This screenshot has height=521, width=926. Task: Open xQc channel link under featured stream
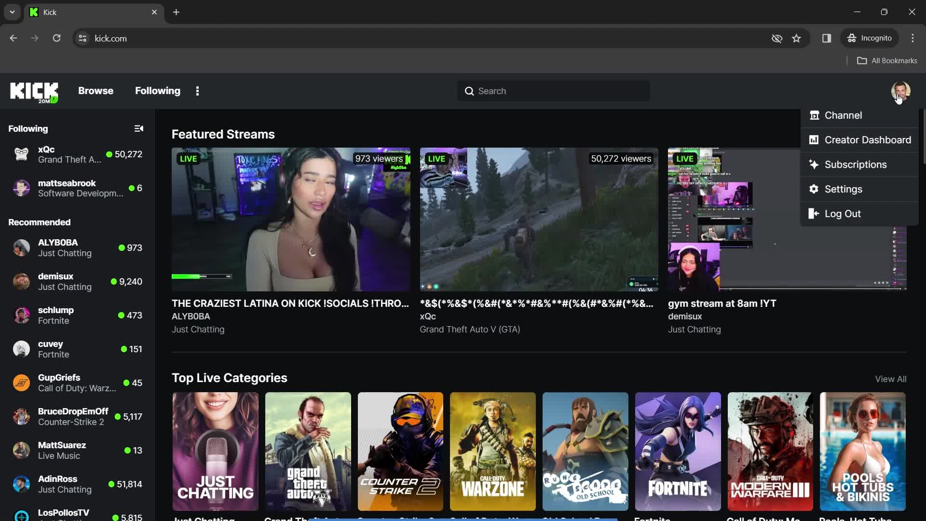point(427,316)
